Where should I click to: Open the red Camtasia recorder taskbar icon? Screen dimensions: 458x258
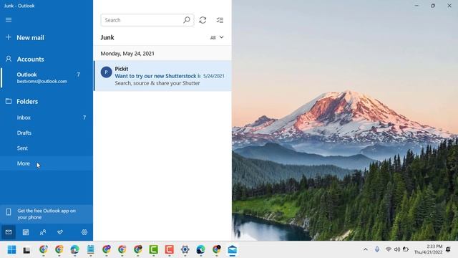pos(169,249)
